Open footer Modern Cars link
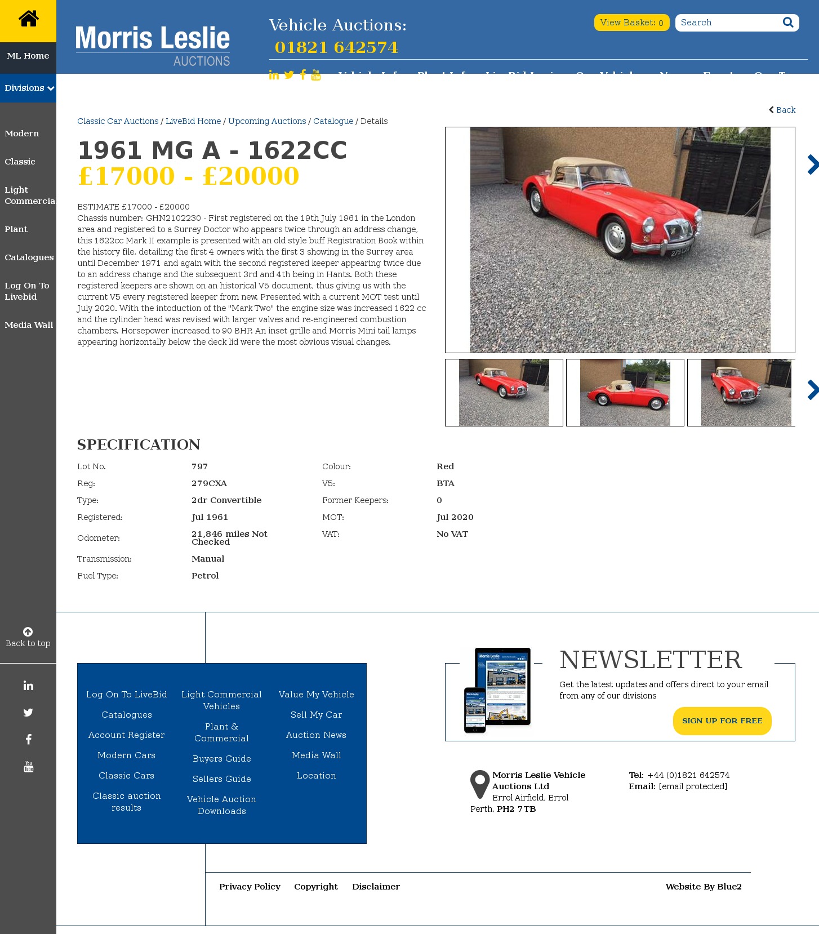819x934 pixels. pyautogui.click(x=127, y=755)
